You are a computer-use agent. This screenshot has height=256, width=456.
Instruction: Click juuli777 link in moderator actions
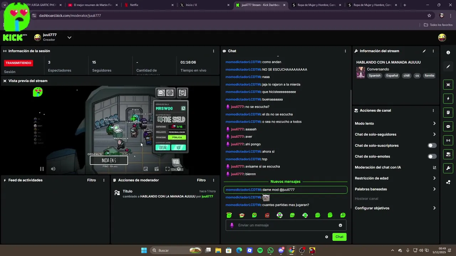207,196
